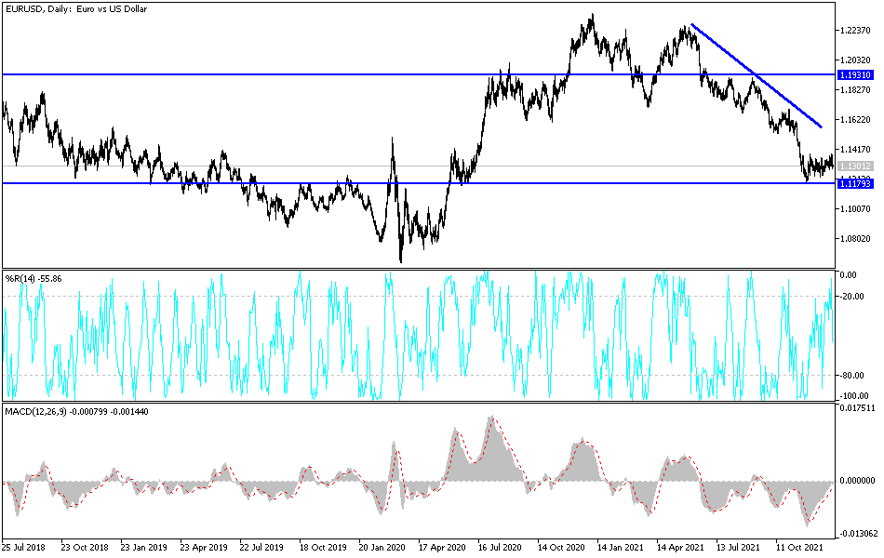884x558 pixels.
Task: Click the 0.017511 MACD scale value
Action: [x=857, y=408]
